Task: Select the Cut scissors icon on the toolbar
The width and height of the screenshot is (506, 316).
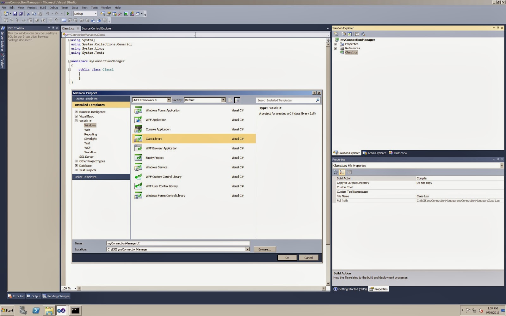Action: point(28,14)
